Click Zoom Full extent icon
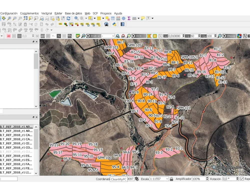 pyautogui.click(x=25, y=18)
